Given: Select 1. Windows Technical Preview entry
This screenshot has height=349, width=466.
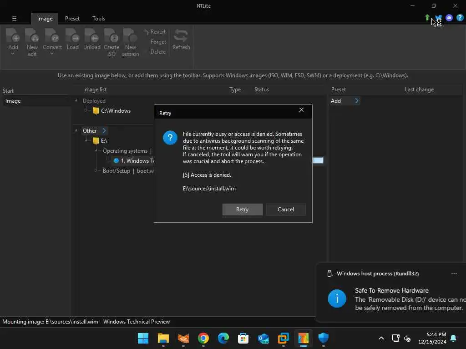Looking at the screenshot, I should (x=133, y=161).
